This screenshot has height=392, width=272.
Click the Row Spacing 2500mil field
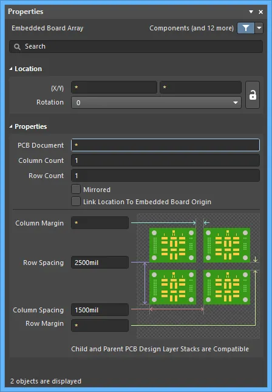tap(100, 263)
